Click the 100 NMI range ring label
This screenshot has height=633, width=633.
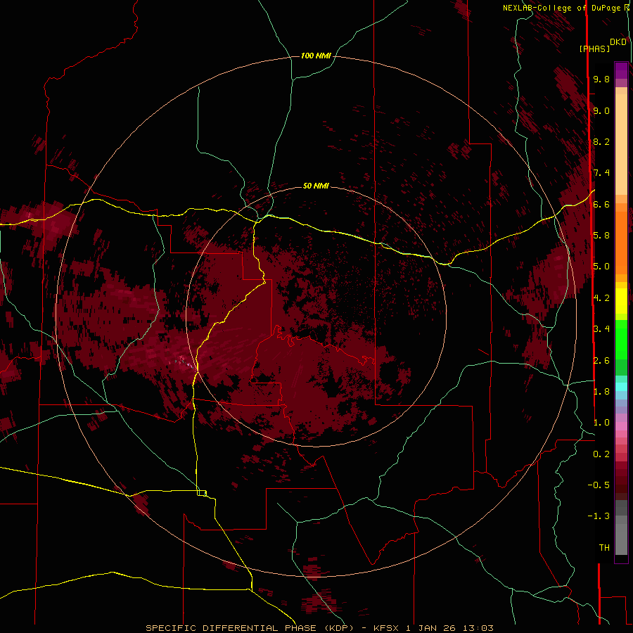point(316,56)
